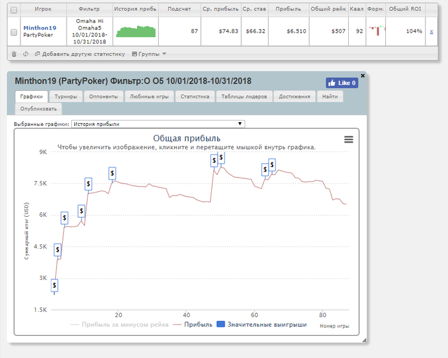This screenshot has height=358, width=448.
Task: Click the resize grip at chart corner
Action: 364,339
